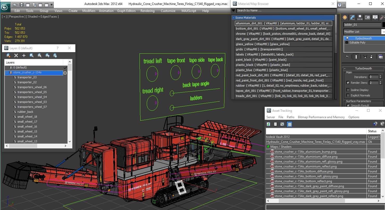Screen dimensions: 385x210
Task: Click the Iterations spinner arrows
Action: pos(381,77)
